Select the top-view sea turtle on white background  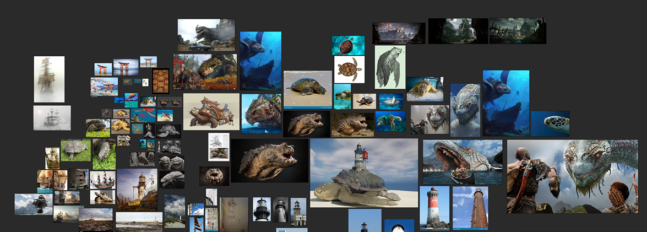[x=349, y=70]
